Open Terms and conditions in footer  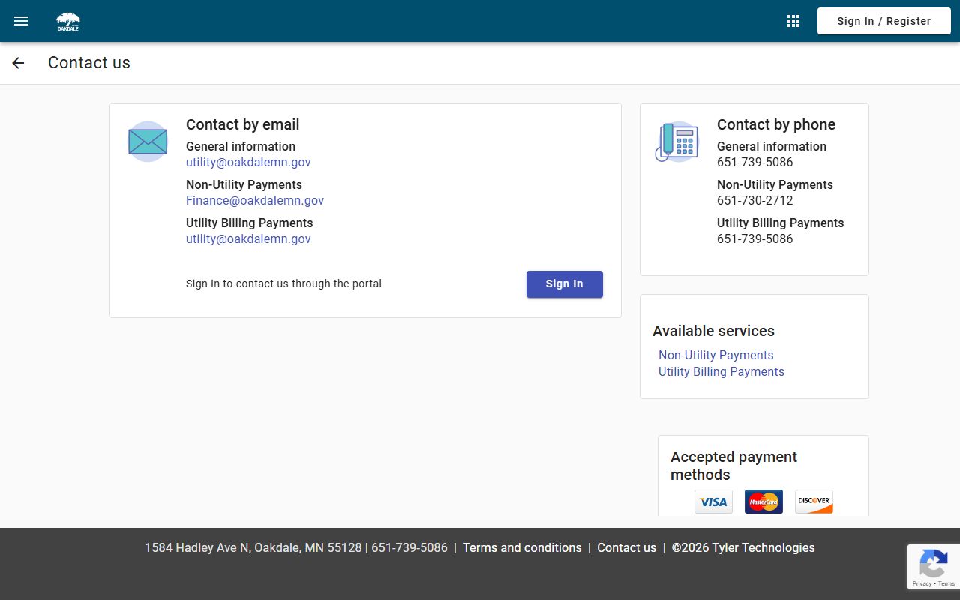(522, 547)
